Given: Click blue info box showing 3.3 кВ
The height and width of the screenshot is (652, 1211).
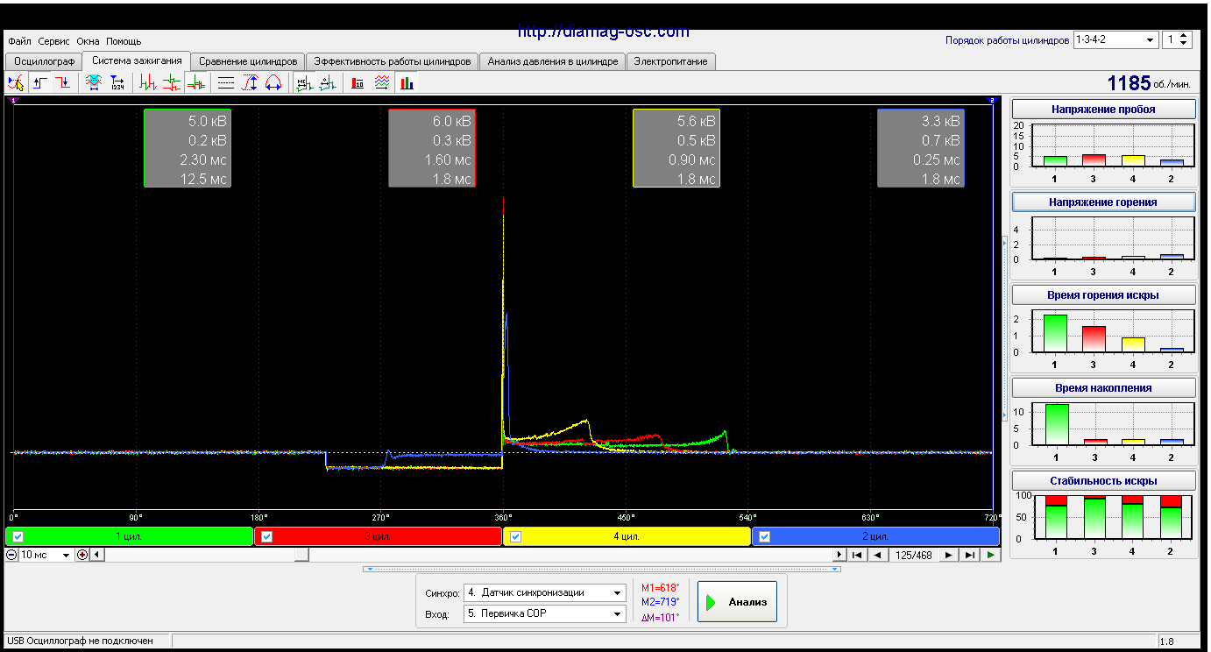Looking at the screenshot, I should pyautogui.click(x=921, y=148).
